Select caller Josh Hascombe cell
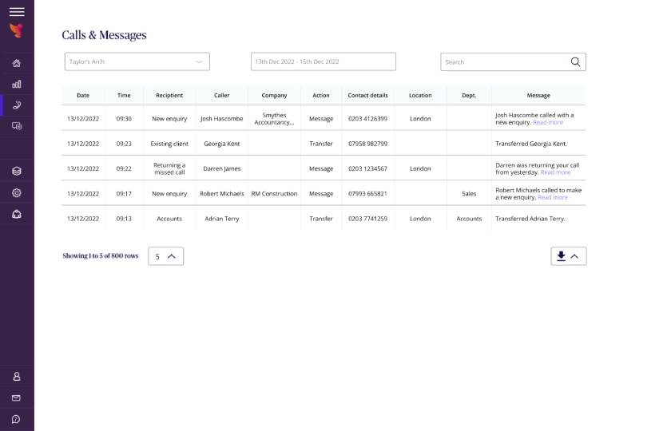 pos(222,119)
